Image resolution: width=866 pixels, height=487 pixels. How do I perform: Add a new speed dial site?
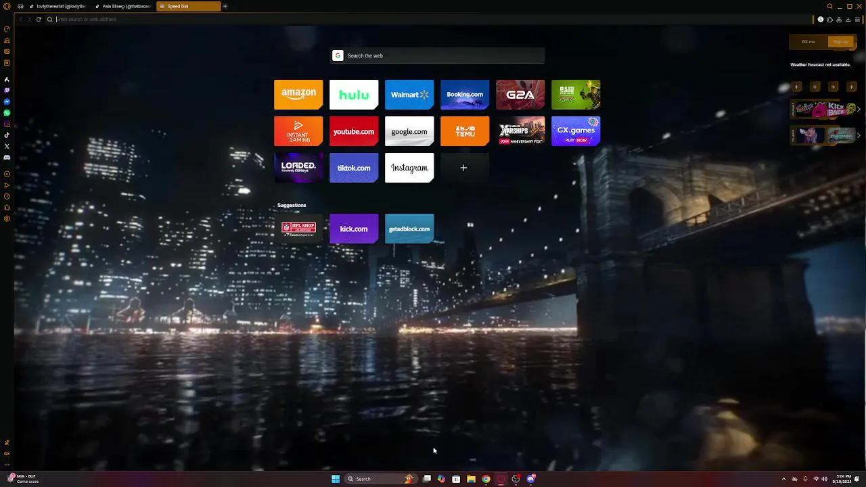coord(465,168)
